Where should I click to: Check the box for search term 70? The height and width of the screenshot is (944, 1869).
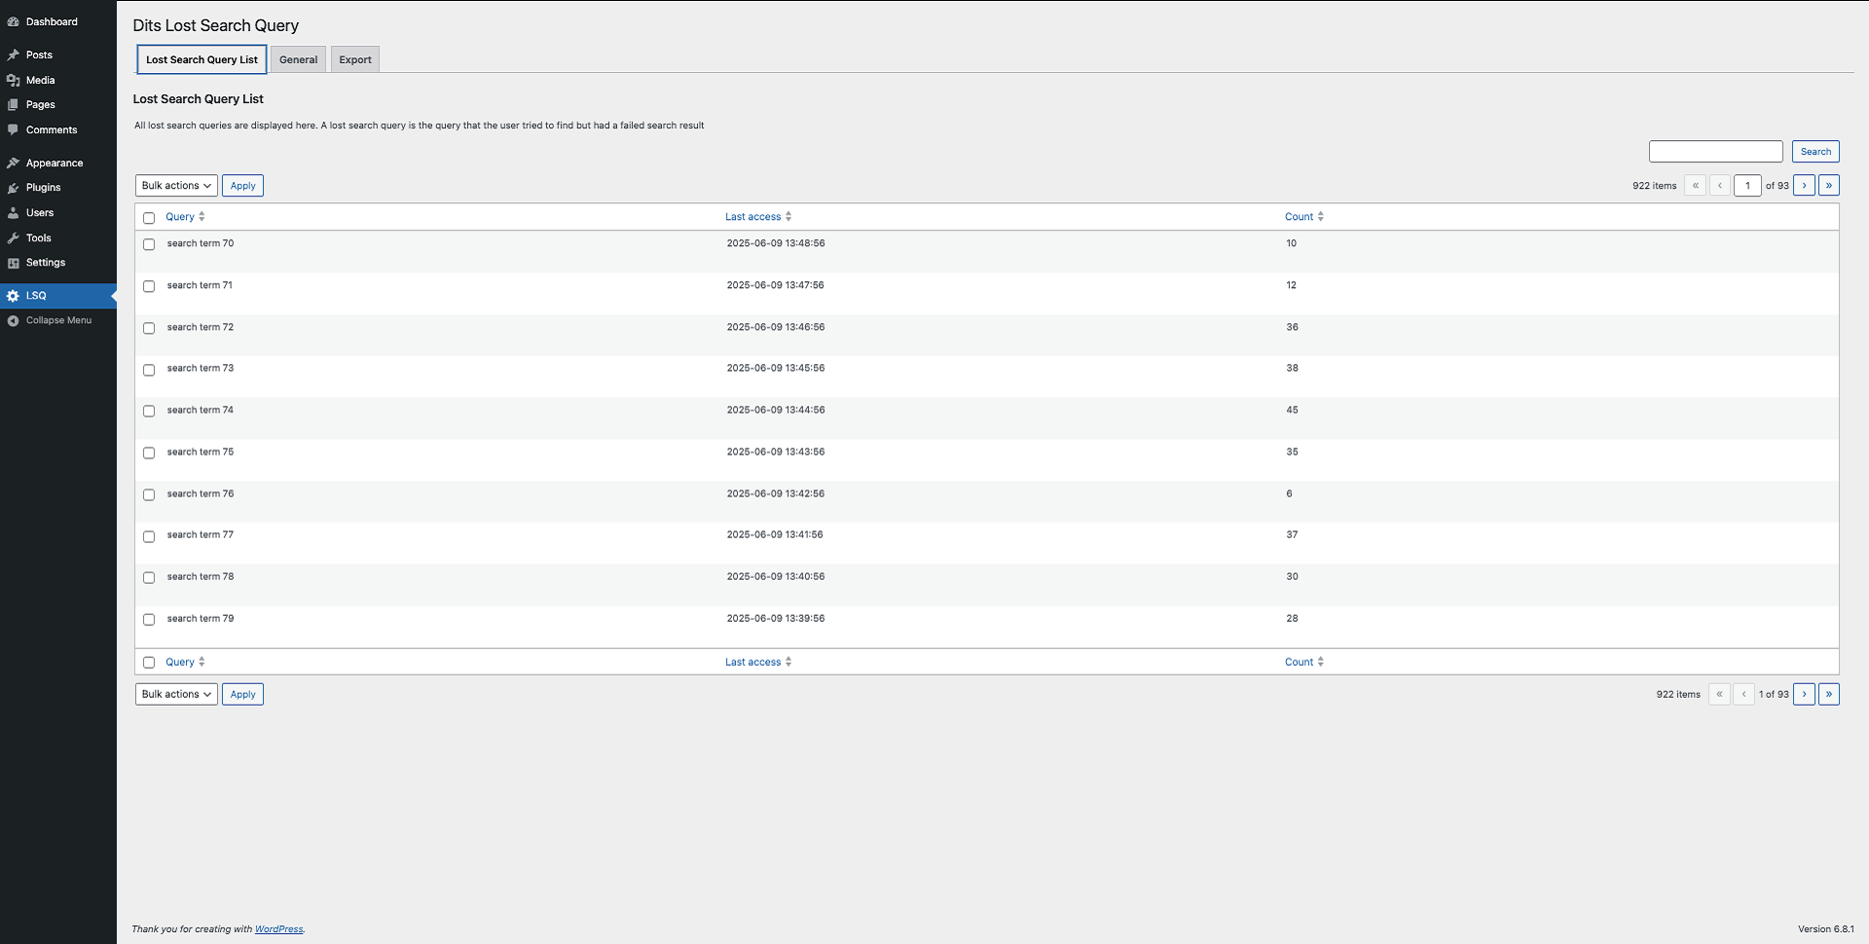[x=149, y=244]
